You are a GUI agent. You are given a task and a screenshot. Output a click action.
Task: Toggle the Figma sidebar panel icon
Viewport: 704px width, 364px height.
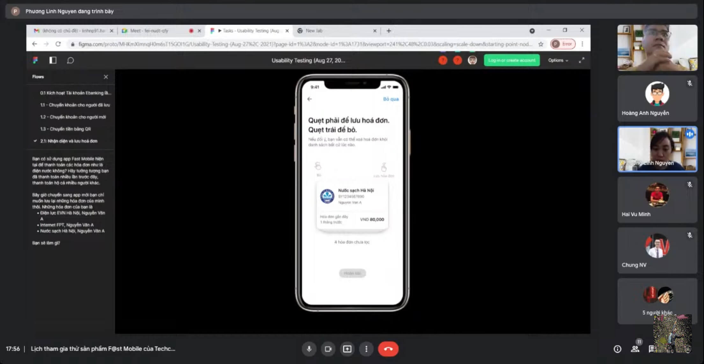pyautogui.click(x=53, y=60)
